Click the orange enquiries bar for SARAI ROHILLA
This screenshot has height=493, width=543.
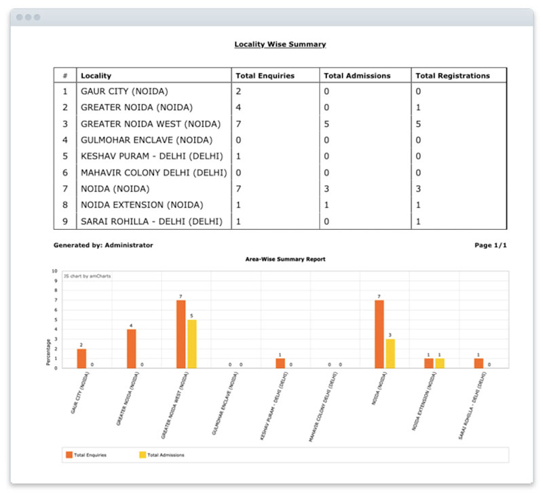point(479,363)
